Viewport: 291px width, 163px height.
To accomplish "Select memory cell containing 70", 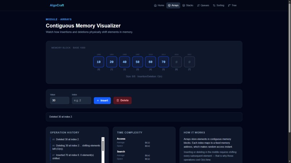I will pyautogui.click(x=164, y=62).
